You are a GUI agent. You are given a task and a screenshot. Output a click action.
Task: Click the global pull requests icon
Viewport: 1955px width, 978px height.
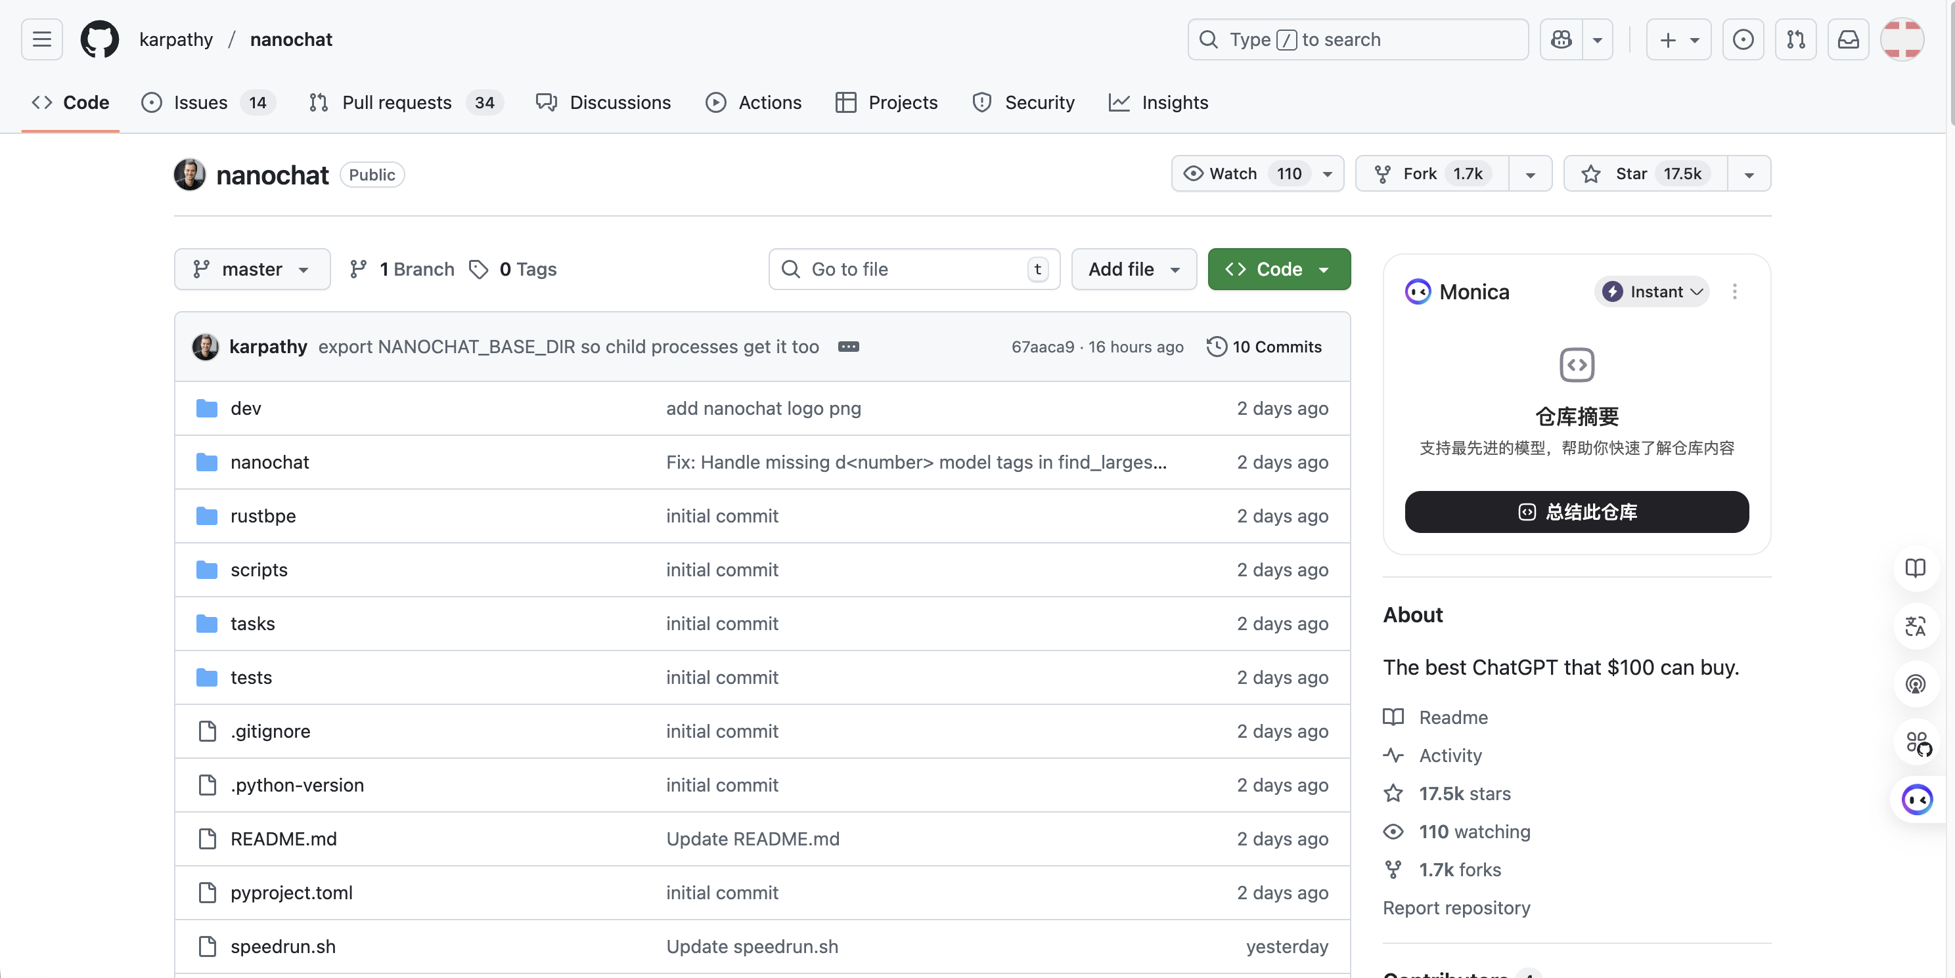1795,39
